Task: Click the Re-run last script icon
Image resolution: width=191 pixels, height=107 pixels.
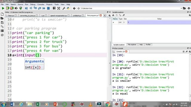Action: (x=21, y=8)
